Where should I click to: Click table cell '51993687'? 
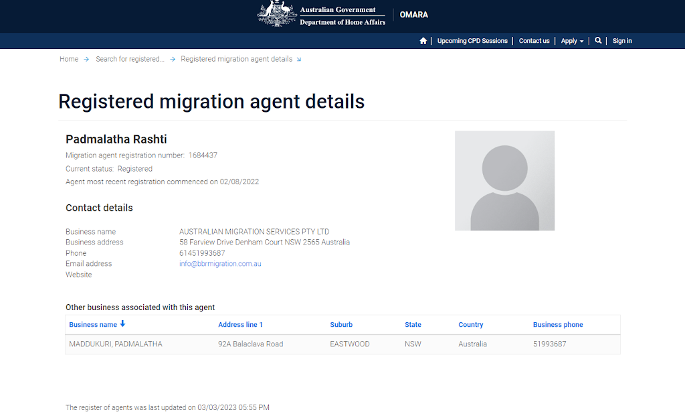[550, 344]
